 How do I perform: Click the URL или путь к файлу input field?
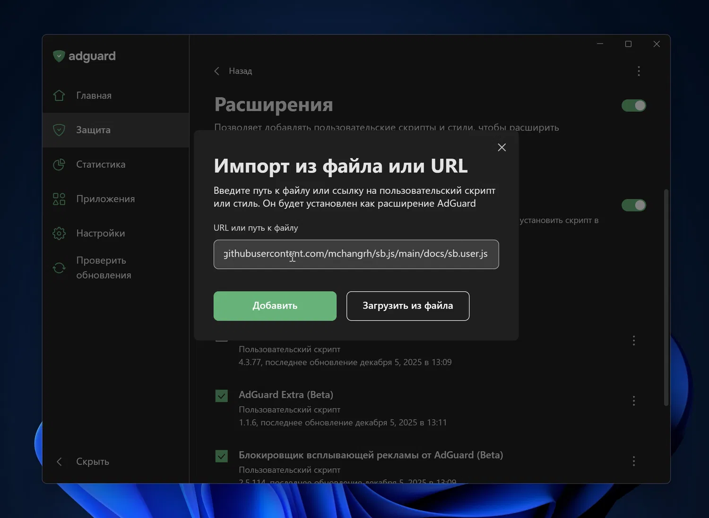tap(356, 254)
